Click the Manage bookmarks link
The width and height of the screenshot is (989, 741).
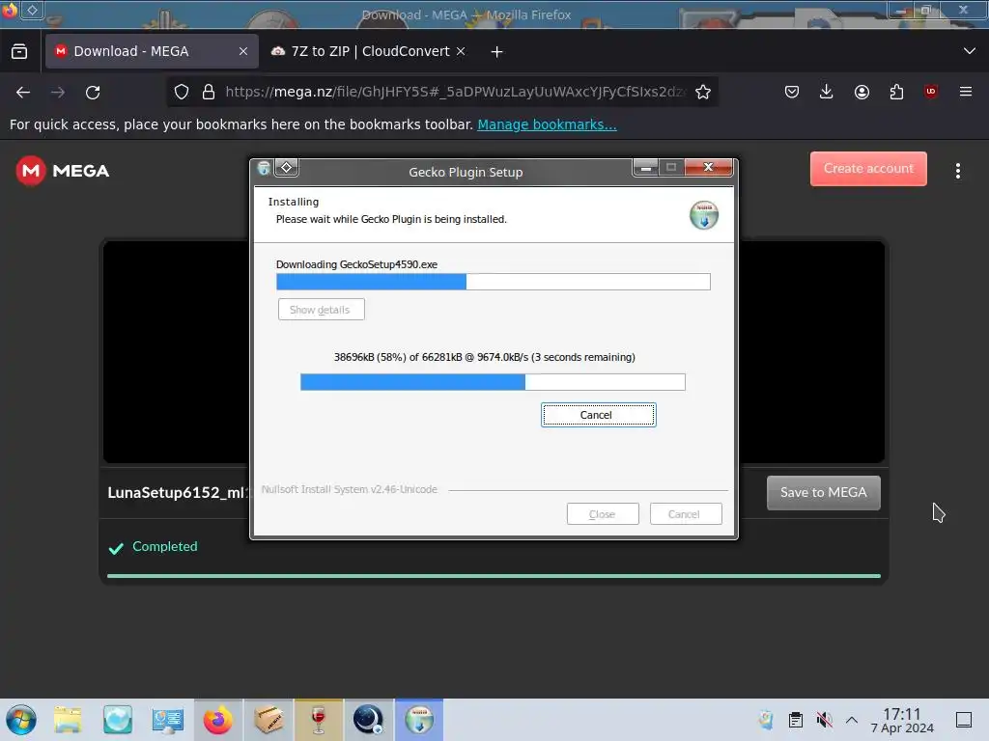[547, 124]
